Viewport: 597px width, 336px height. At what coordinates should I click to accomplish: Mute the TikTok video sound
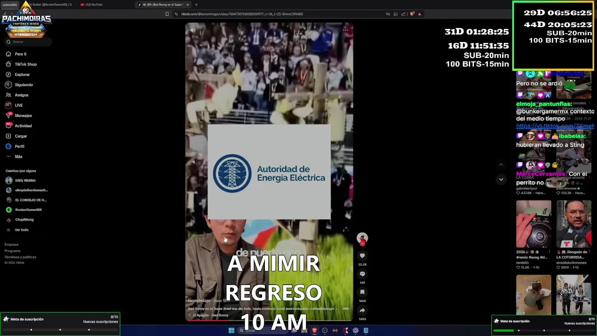(x=193, y=30)
